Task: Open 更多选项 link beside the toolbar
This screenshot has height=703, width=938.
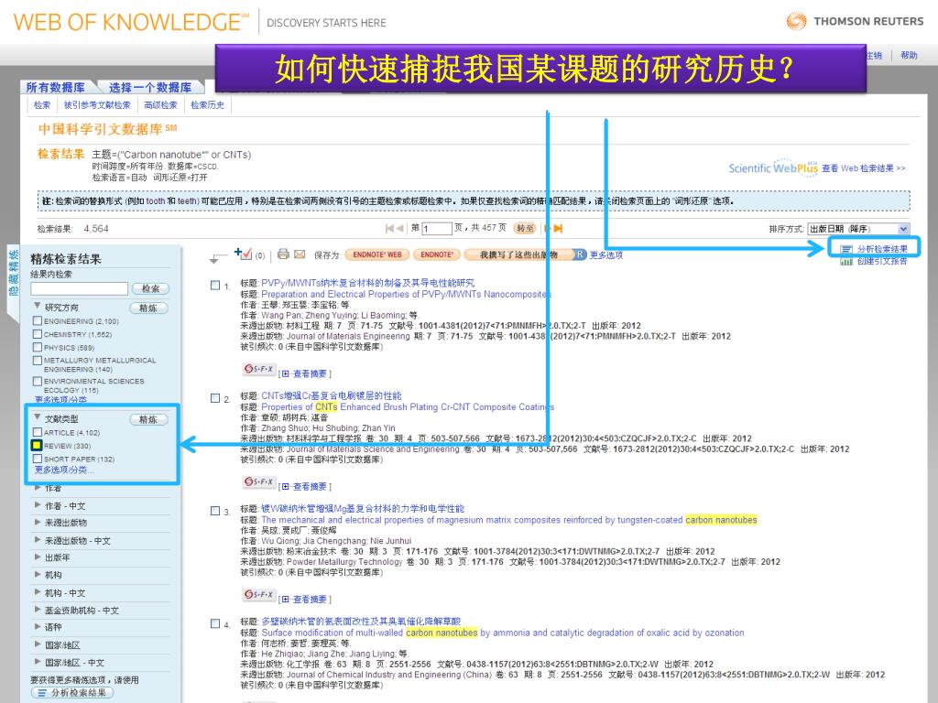Action: (x=605, y=255)
